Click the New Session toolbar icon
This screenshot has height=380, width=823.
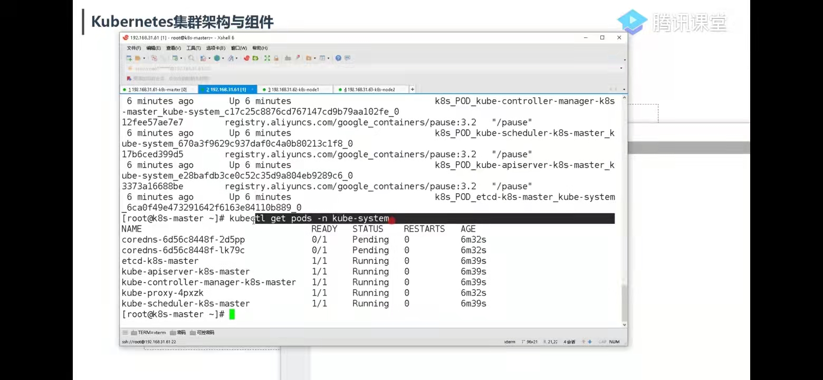(129, 58)
